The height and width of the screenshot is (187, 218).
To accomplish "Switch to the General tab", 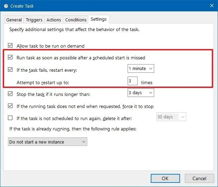I will (x=14, y=20).
